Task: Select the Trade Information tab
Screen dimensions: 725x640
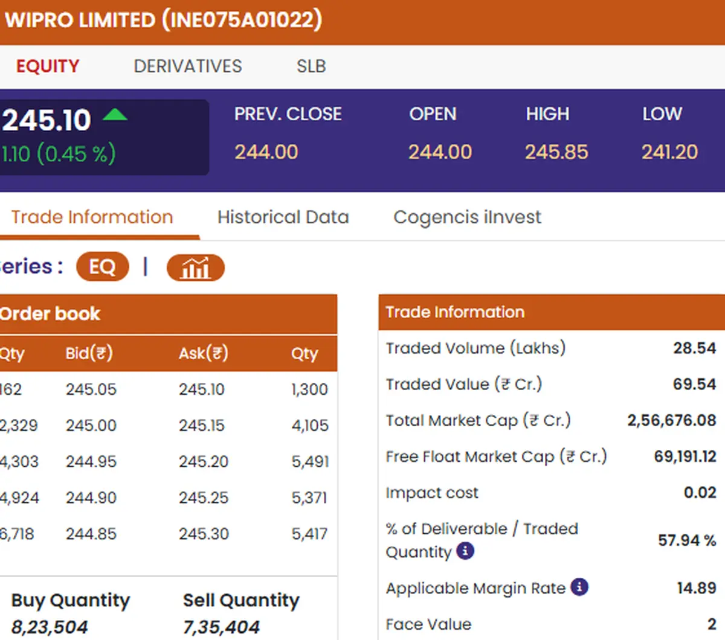Action: coord(92,217)
